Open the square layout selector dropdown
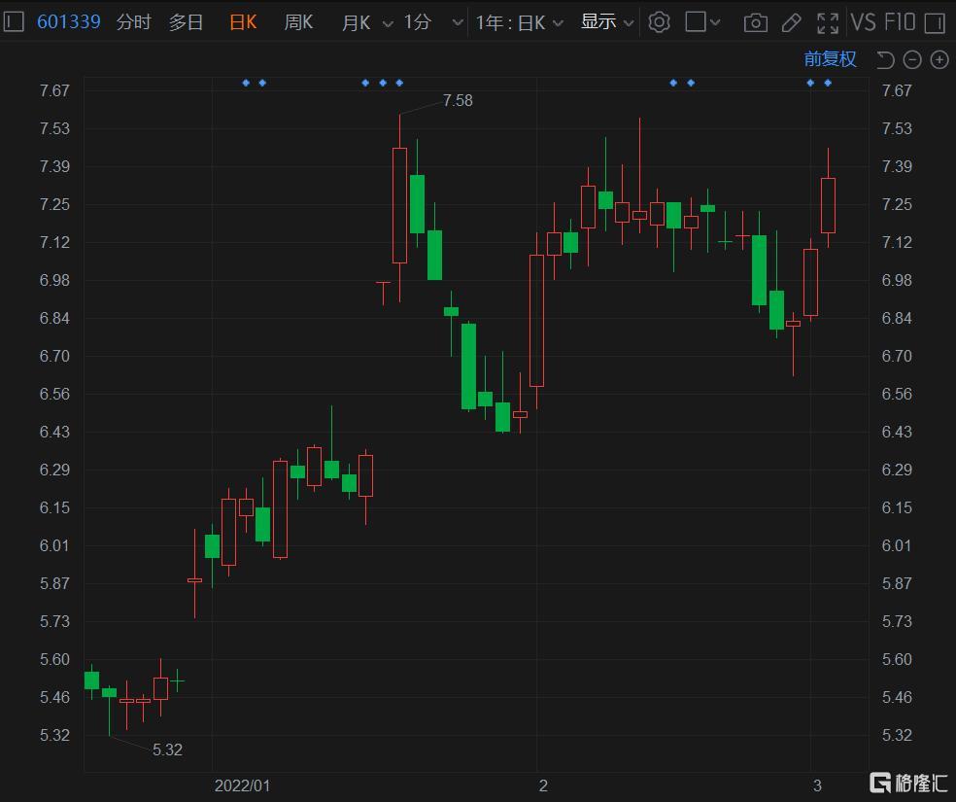956x802 pixels. coord(702,22)
